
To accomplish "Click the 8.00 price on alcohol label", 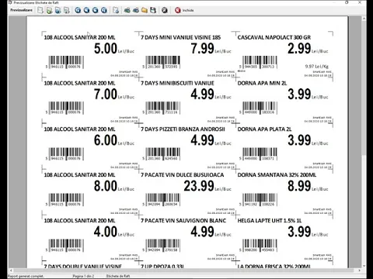I will [x=106, y=186].
